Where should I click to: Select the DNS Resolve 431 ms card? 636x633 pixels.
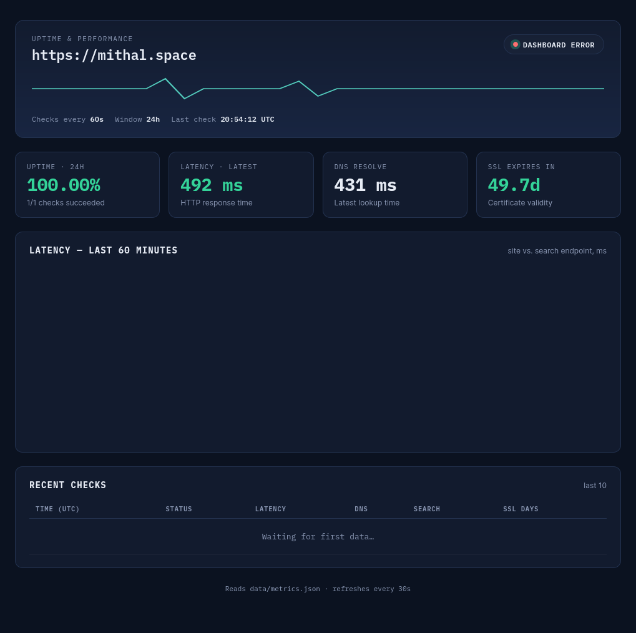394,185
